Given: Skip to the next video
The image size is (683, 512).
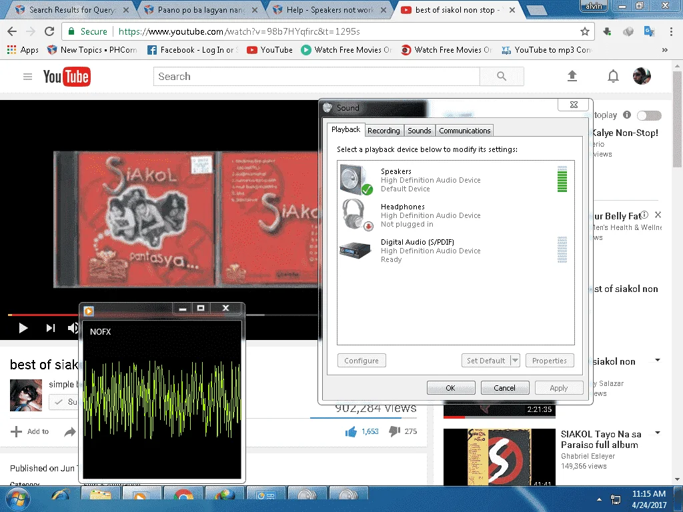Looking at the screenshot, I should tap(51, 328).
